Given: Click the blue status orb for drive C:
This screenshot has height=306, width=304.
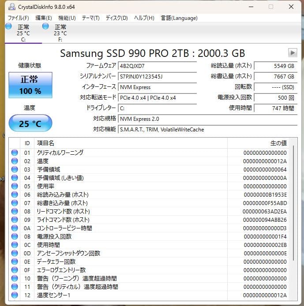Looking at the screenshot, I should [8, 26].
